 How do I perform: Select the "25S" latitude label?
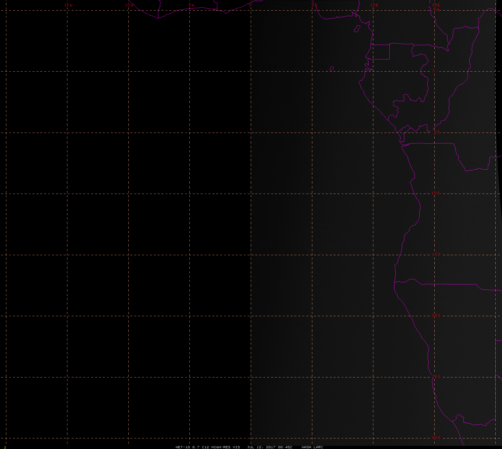click(436, 377)
